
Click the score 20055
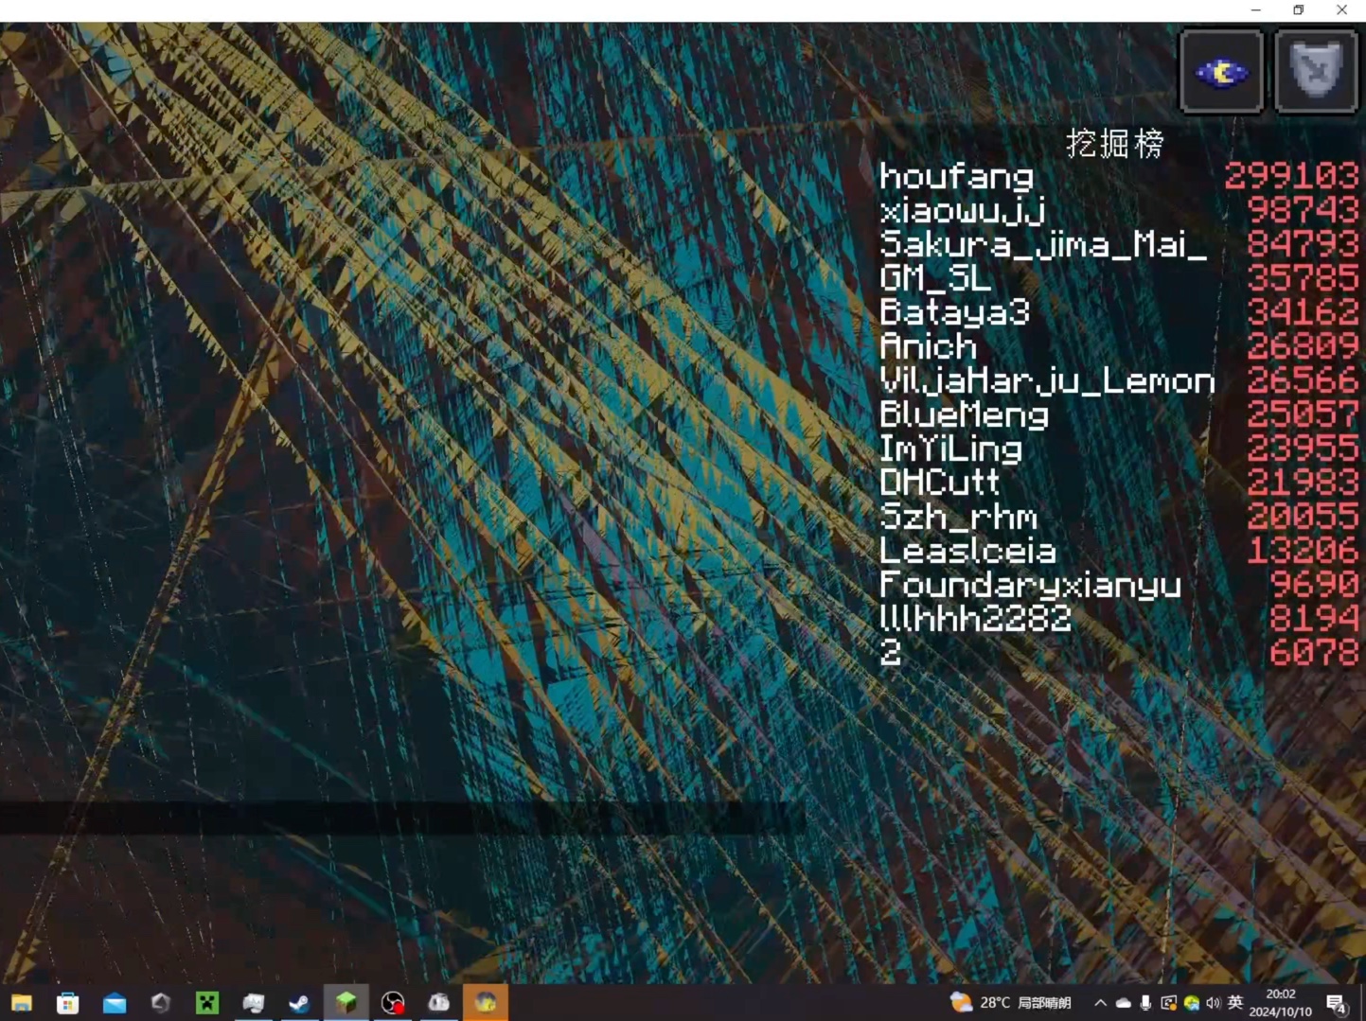[x=1303, y=517]
